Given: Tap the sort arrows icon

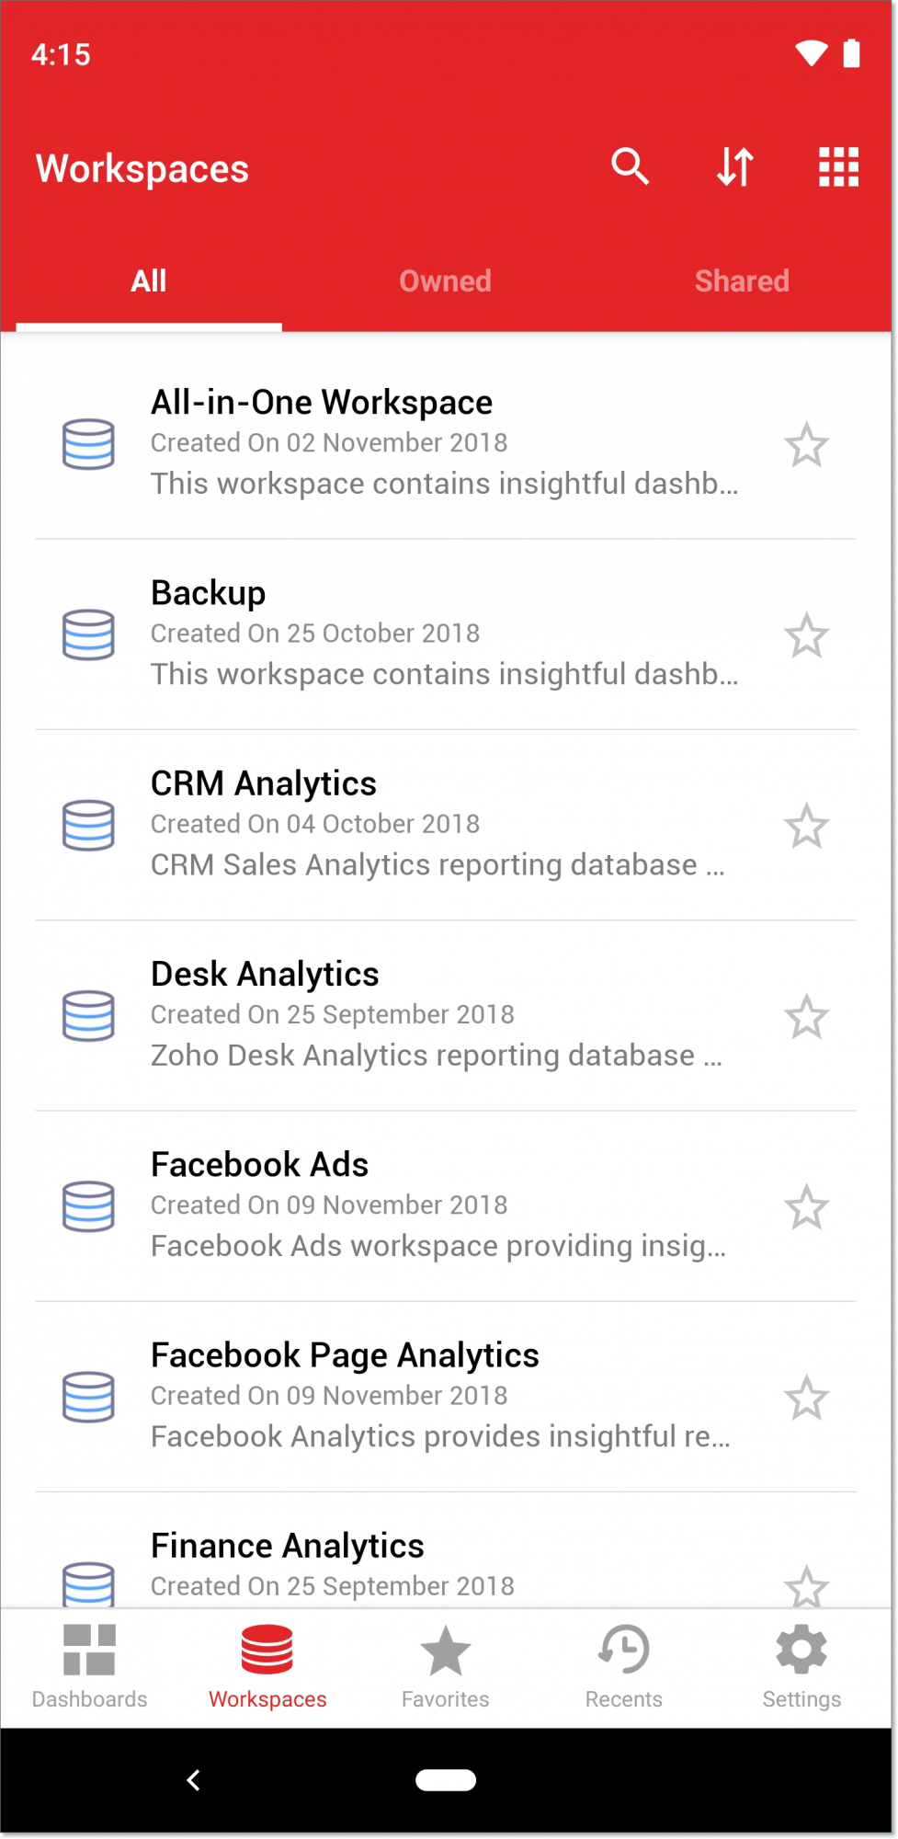Looking at the screenshot, I should click(735, 166).
